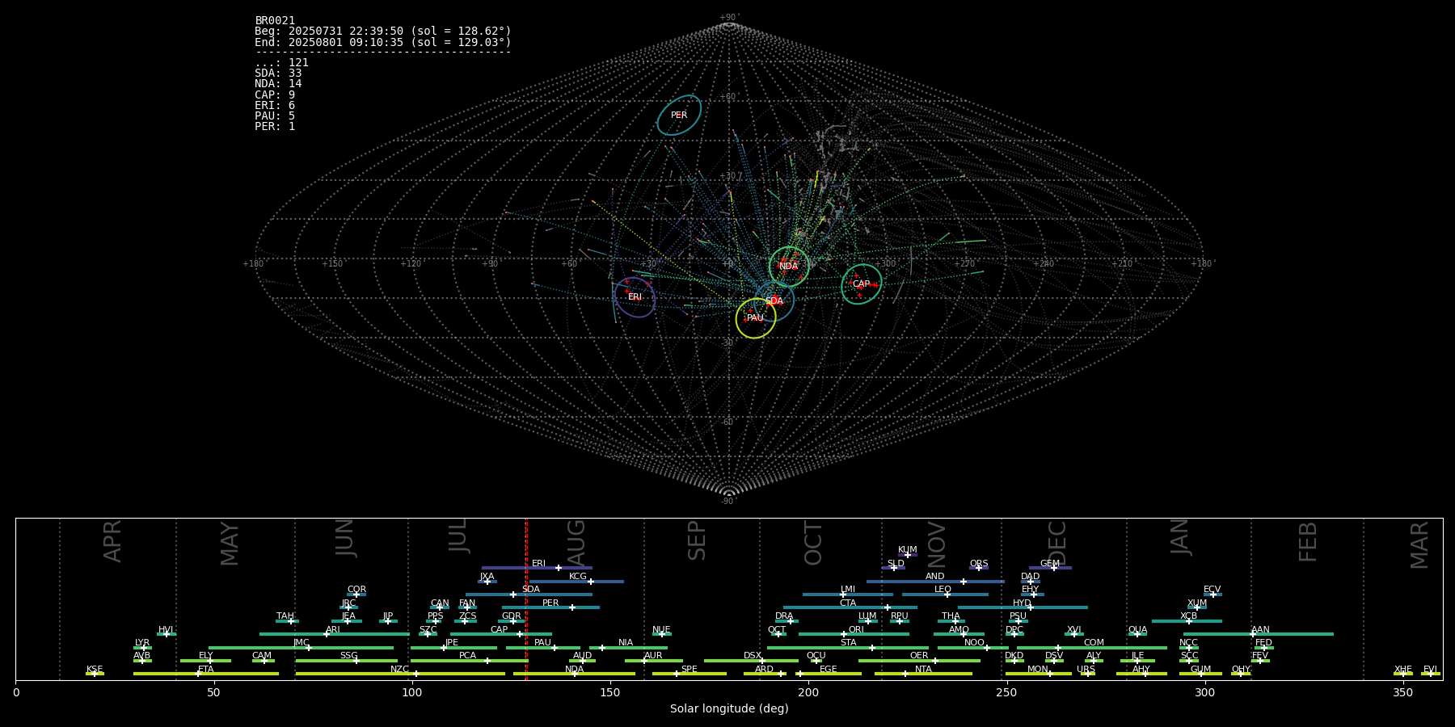The width and height of the screenshot is (1455, 727).
Task: Select the EVI shower marker in the timeline
Action: [x=1431, y=674]
